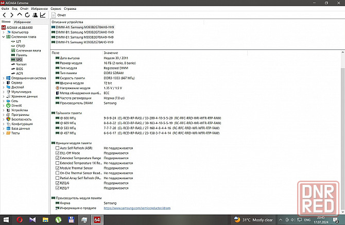Expand the Хранение данных tree node
The image size is (345, 225).
[x=4, y=96]
